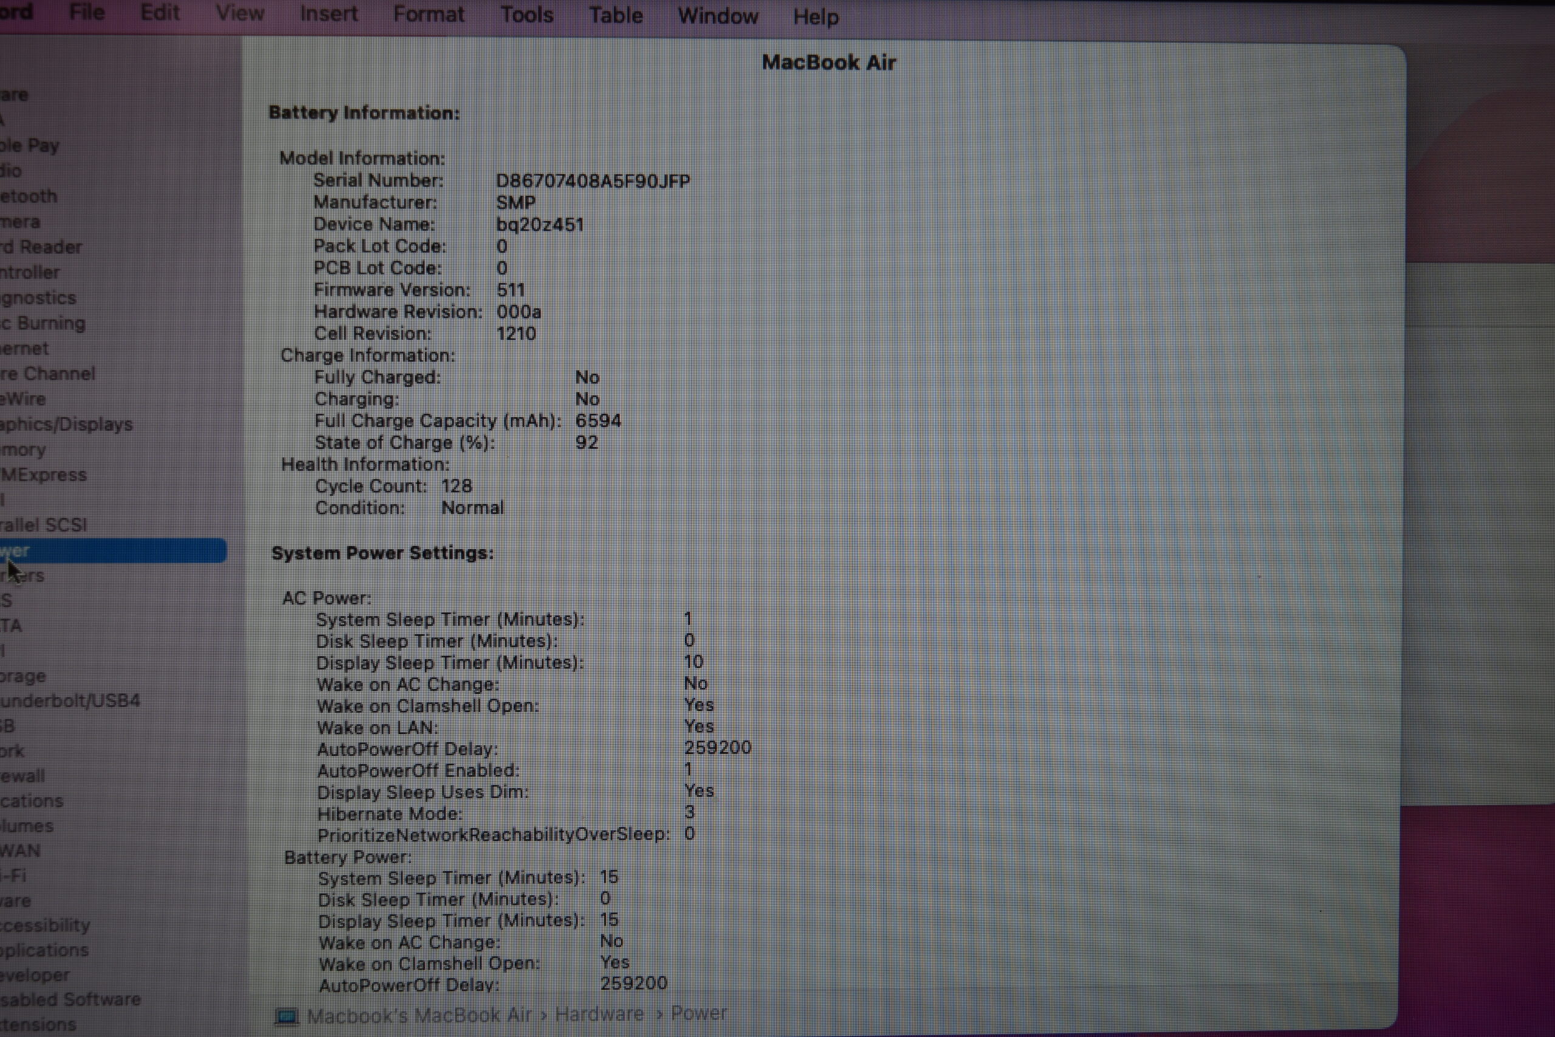The width and height of the screenshot is (1555, 1037).
Task: Open the Table menu
Action: click(615, 15)
